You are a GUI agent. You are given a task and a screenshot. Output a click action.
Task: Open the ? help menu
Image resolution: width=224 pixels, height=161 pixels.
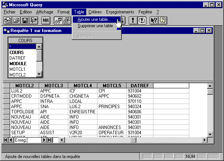pyautogui.click(x=158, y=12)
